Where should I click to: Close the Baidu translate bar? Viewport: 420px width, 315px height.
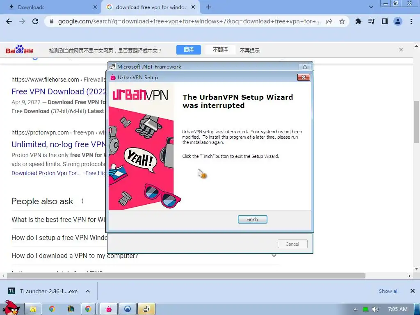pos(401,50)
